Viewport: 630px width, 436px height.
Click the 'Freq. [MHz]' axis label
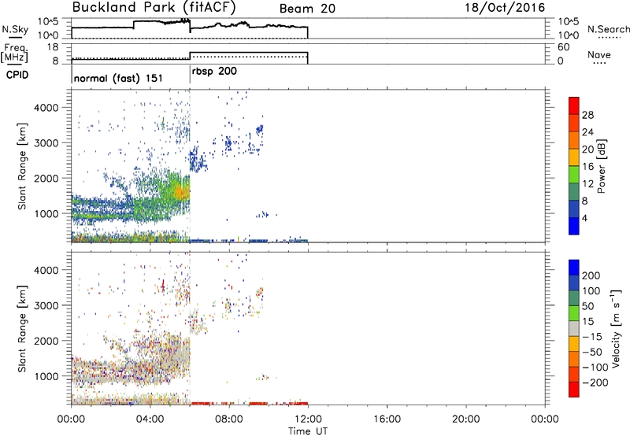pyautogui.click(x=15, y=54)
